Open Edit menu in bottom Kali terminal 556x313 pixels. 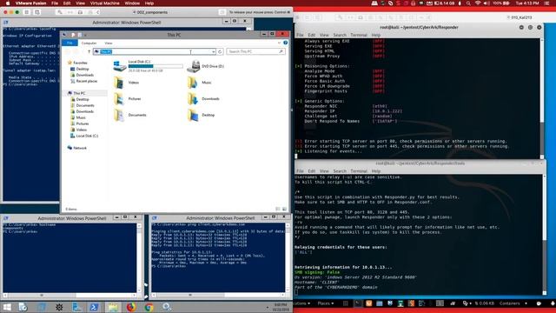[312, 171]
